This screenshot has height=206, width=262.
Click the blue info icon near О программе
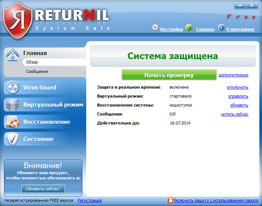pyautogui.click(x=221, y=27)
